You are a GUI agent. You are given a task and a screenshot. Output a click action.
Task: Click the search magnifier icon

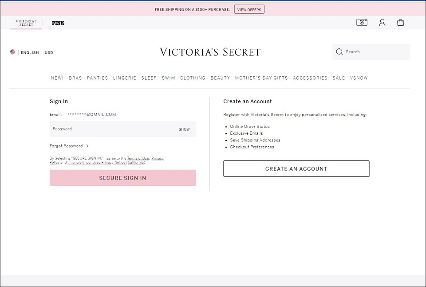click(339, 52)
